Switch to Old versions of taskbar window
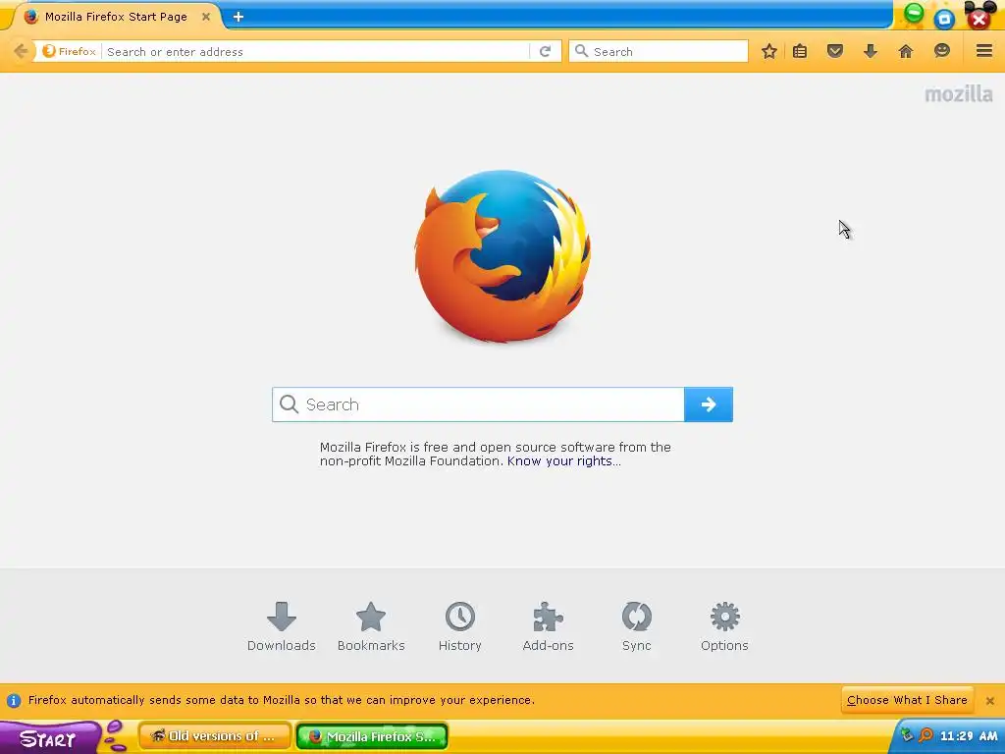The height and width of the screenshot is (754, 1005). coord(215,736)
